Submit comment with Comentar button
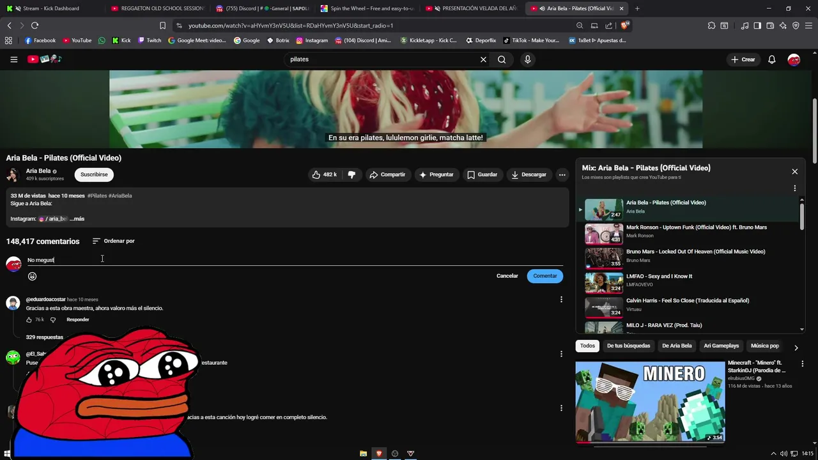Viewport: 818px width, 460px height. pyautogui.click(x=545, y=276)
